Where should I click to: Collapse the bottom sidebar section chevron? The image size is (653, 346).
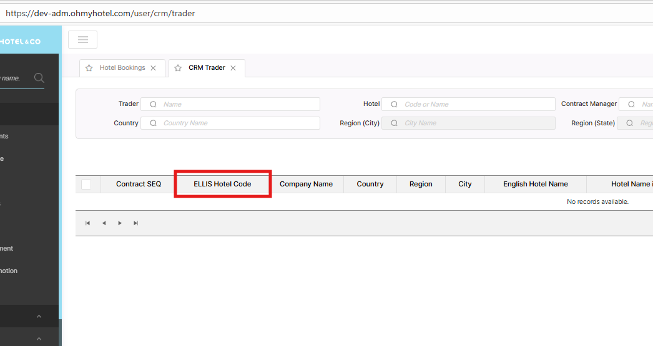click(39, 339)
